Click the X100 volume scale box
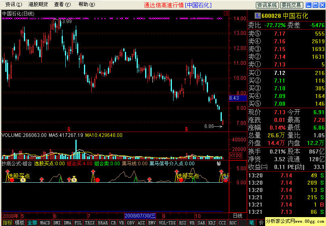The image size is (326, 226). pos(236,156)
